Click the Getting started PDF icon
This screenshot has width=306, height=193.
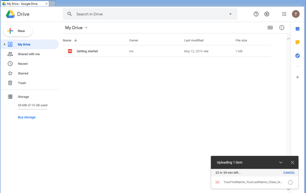70,51
